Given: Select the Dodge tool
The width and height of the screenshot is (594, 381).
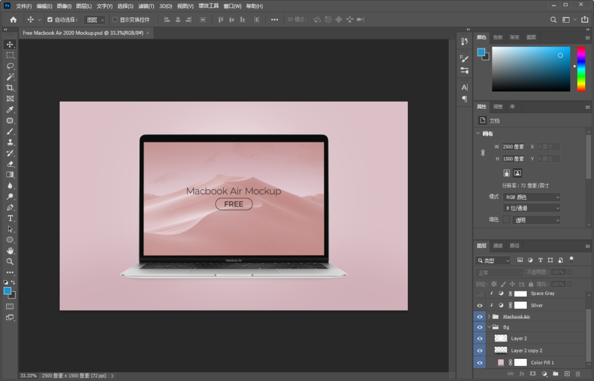Looking at the screenshot, I should 10,196.
